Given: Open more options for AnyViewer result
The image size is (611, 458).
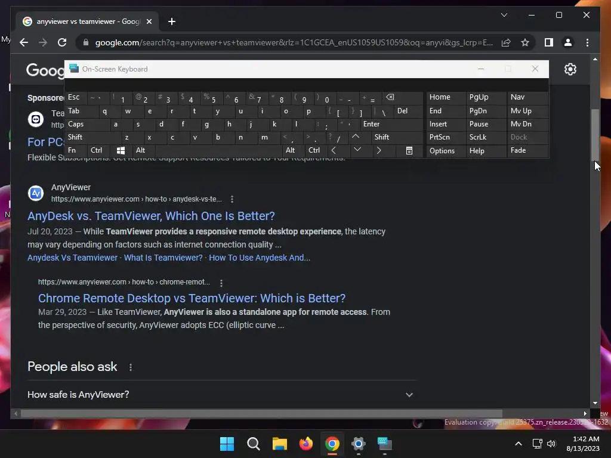Looking at the screenshot, I should coord(232,199).
